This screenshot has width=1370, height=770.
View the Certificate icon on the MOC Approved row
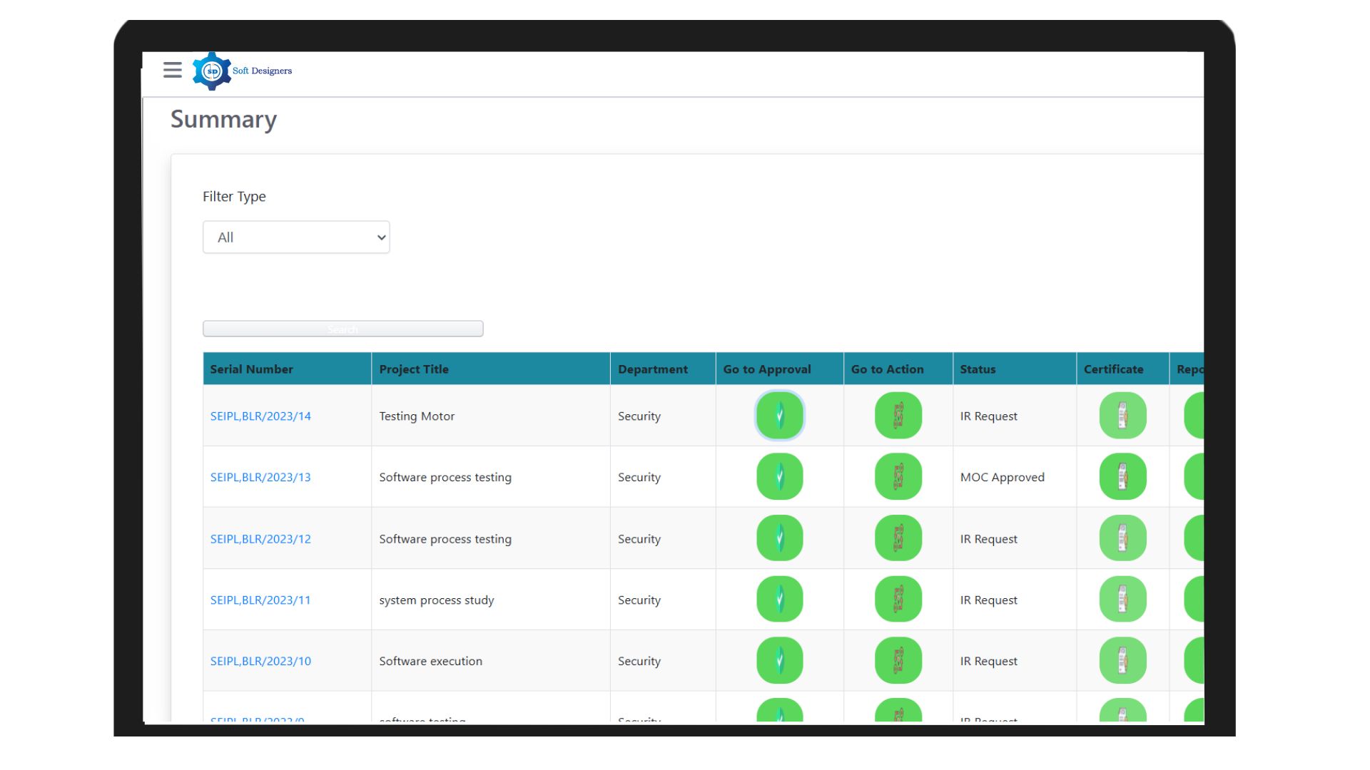tap(1122, 476)
